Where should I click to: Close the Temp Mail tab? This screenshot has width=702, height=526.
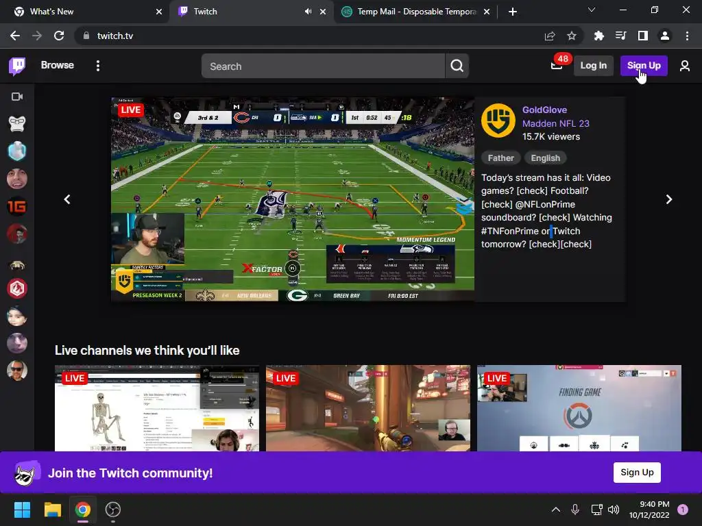pos(487,12)
